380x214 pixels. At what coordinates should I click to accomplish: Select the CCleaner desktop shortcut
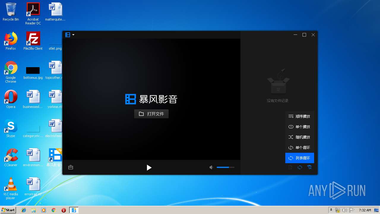tap(11, 158)
